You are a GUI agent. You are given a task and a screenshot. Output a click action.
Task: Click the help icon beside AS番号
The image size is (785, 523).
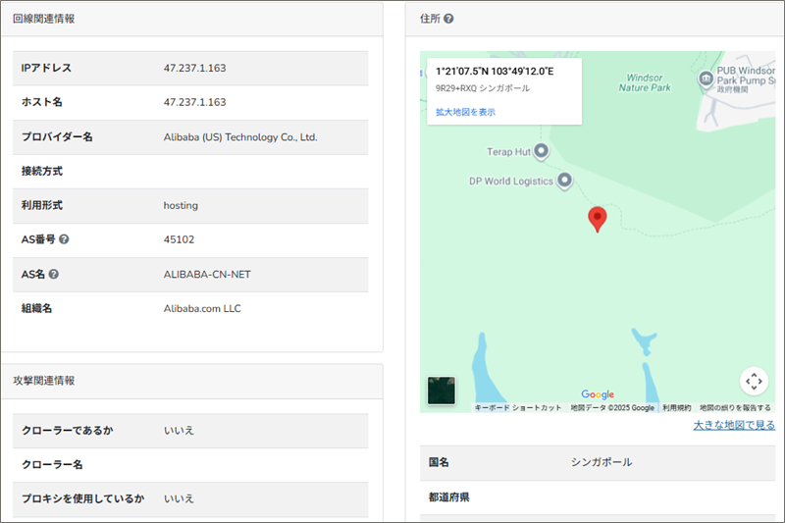pos(64,239)
